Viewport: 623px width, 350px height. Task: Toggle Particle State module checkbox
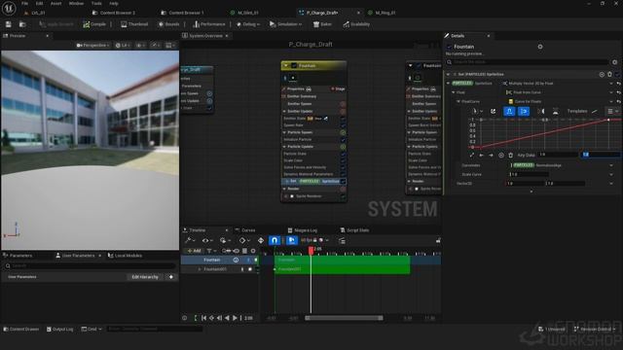(x=343, y=154)
